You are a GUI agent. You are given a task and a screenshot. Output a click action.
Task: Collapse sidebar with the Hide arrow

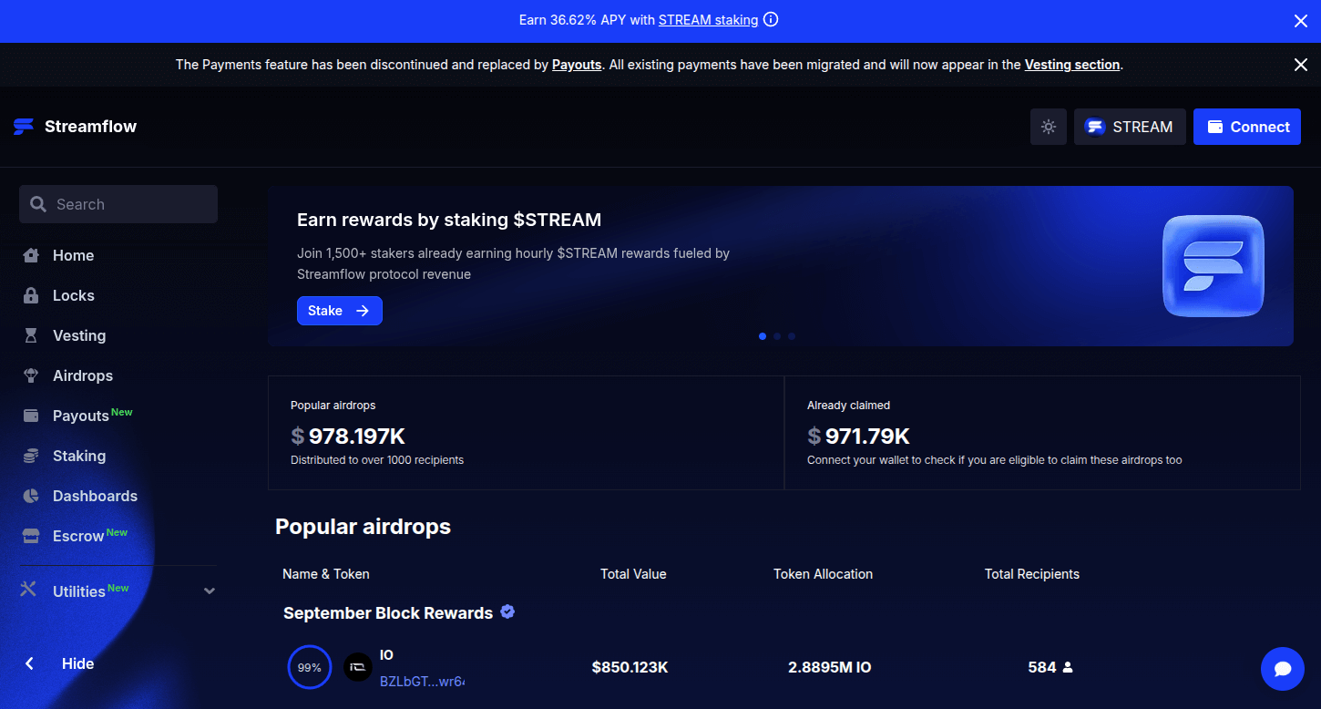point(30,663)
